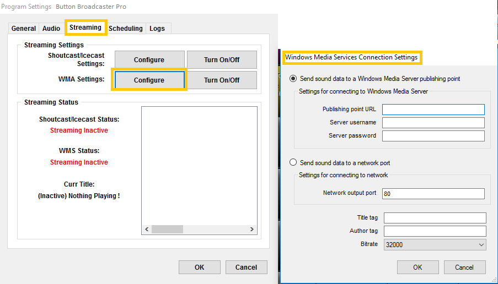Image resolution: width=498 pixels, height=284 pixels.
Task: Expand the Bitrate dropdown showing 32000
Action: coord(435,245)
